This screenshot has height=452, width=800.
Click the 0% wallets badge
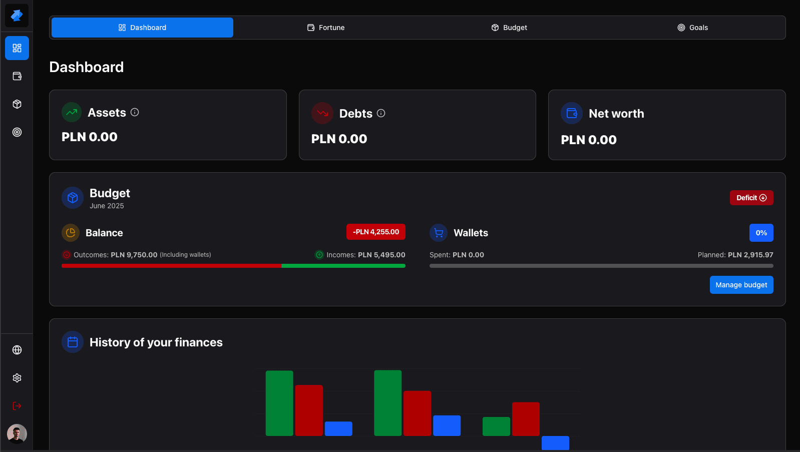pos(761,233)
